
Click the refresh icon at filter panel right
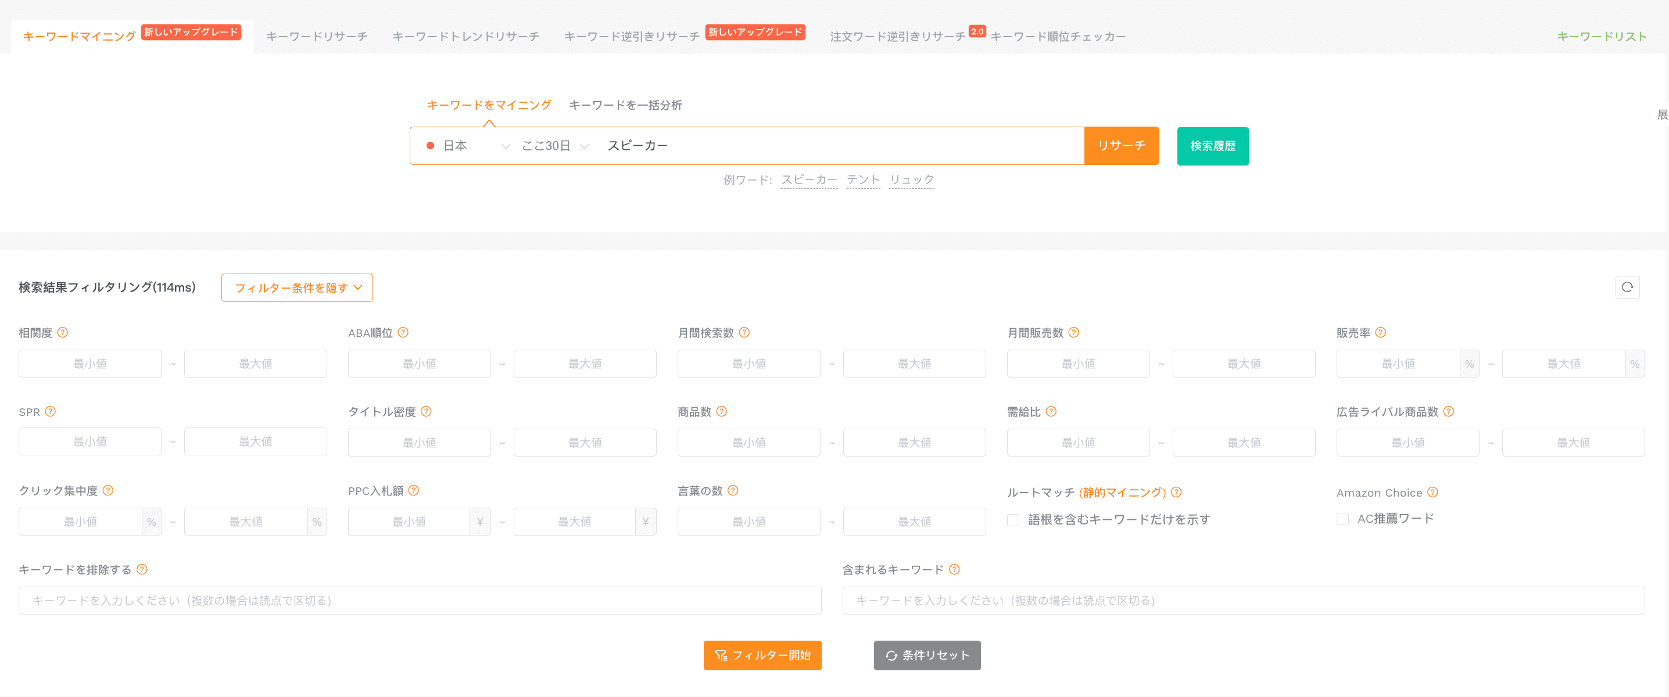click(1627, 287)
